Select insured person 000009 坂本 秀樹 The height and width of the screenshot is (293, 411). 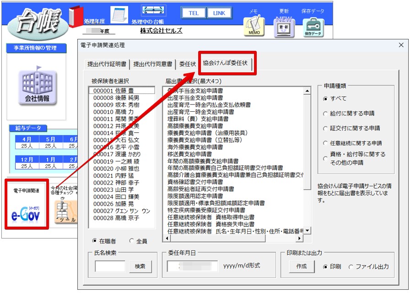click(122, 105)
